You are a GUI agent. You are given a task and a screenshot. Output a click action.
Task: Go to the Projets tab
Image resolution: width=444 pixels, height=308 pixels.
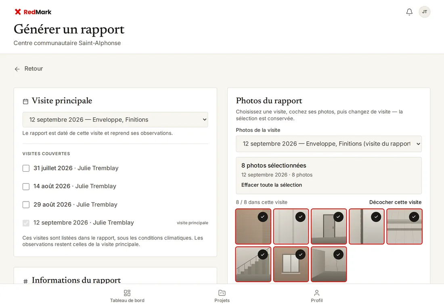[222, 296]
